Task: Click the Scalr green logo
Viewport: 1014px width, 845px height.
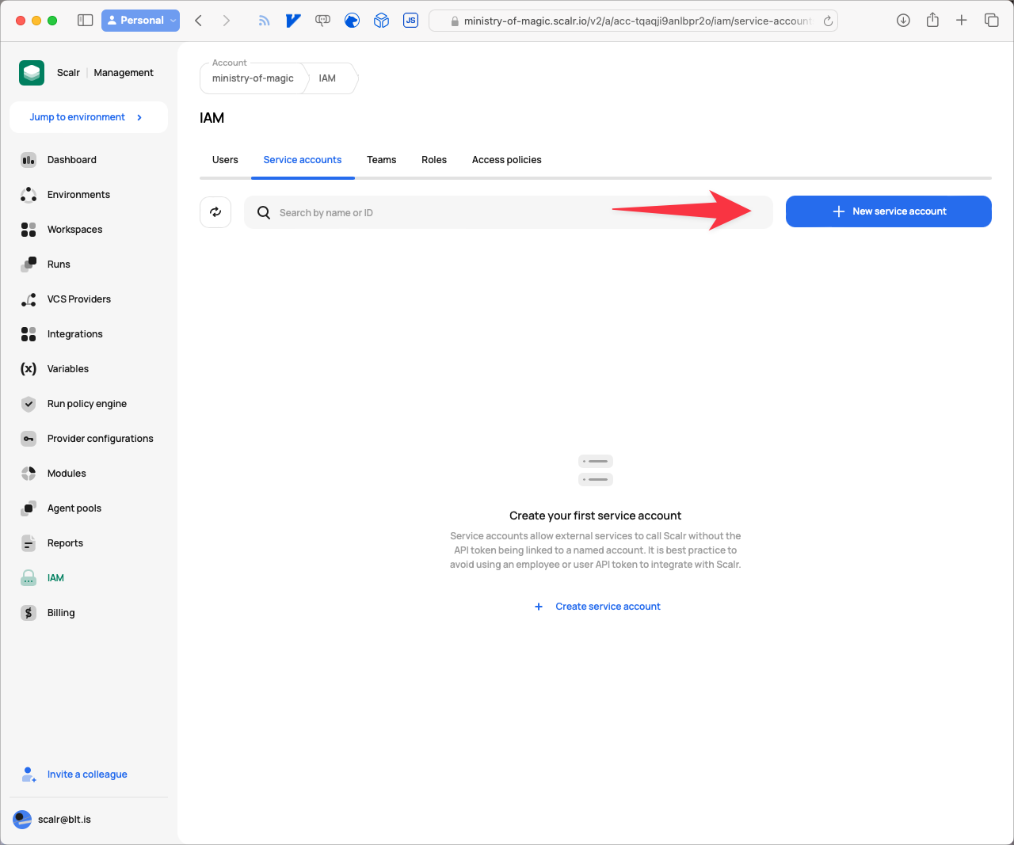Action: pyautogui.click(x=32, y=73)
